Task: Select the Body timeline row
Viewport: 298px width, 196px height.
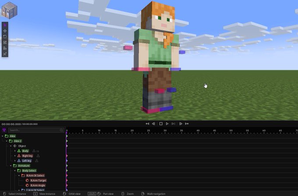Action: [25, 151]
